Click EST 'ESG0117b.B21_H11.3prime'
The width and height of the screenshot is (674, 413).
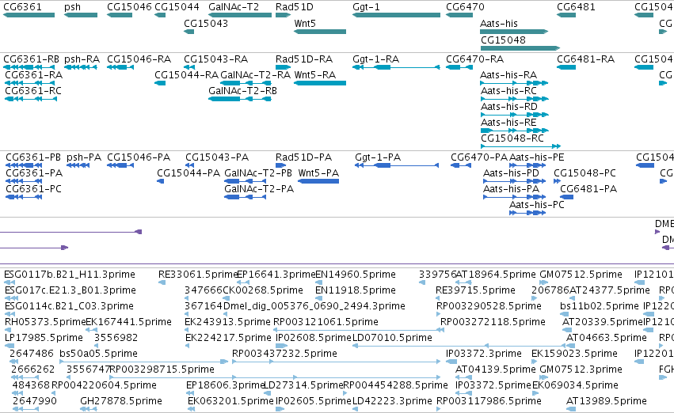click(x=70, y=275)
